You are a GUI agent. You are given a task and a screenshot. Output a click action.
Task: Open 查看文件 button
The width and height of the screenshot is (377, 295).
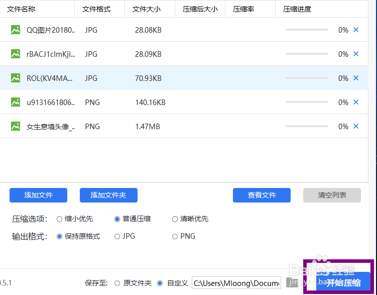pos(262,195)
